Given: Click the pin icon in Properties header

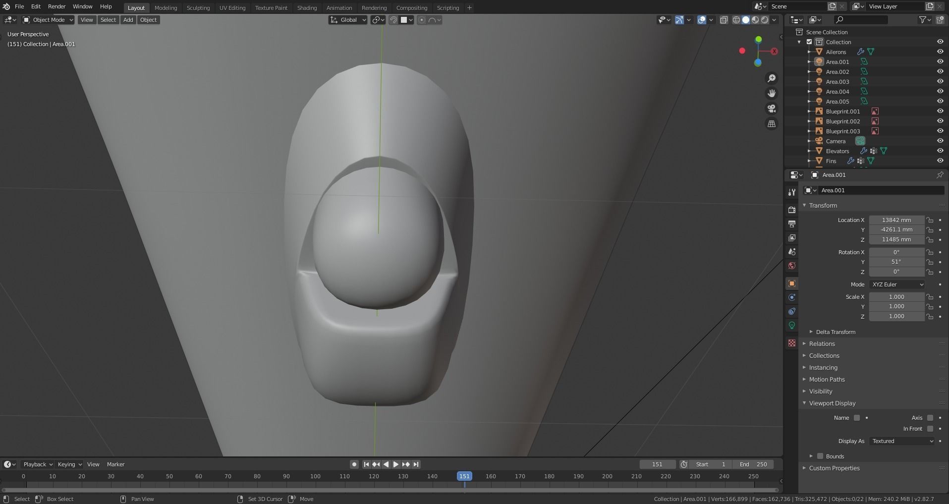Looking at the screenshot, I should 940,175.
